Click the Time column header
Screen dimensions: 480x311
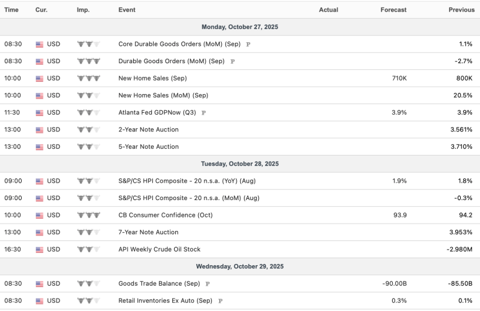tap(12, 10)
